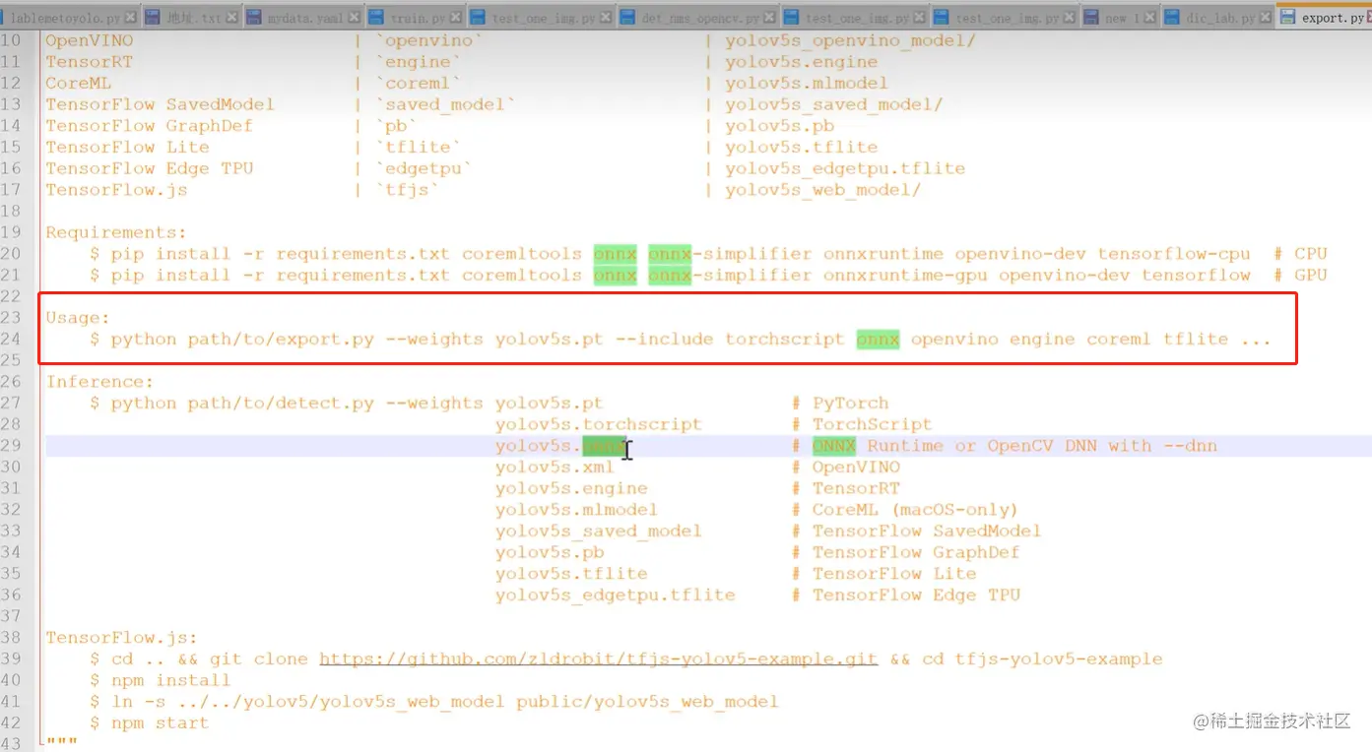The height and width of the screenshot is (752, 1372).
Task: Click the 'Requirements:' heading text
Action: pyautogui.click(x=116, y=232)
